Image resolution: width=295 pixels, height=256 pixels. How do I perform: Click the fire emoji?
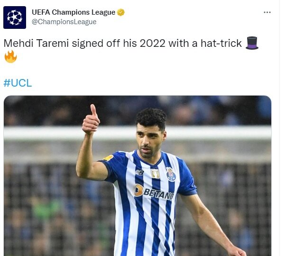(x=10, y=56)
